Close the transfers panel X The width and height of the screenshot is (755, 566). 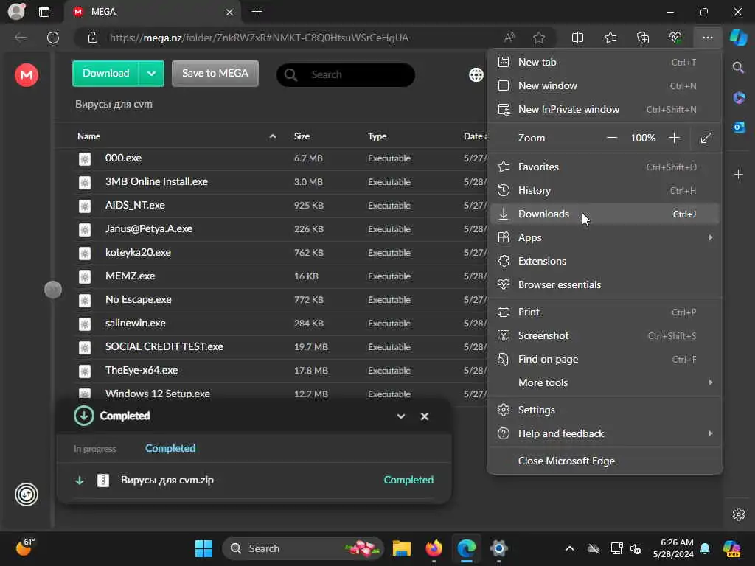(424, 416)
